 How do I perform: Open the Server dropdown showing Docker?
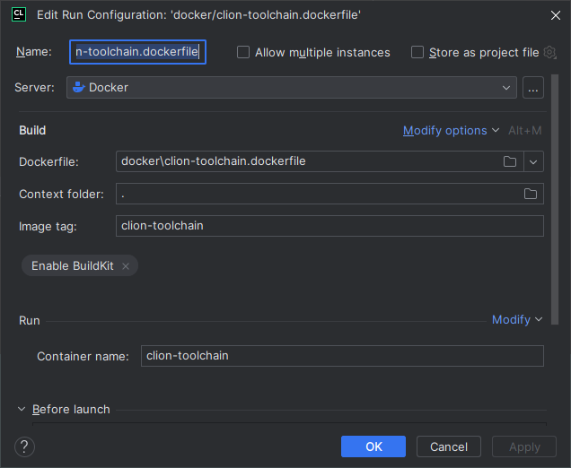(x=291, y=88)
